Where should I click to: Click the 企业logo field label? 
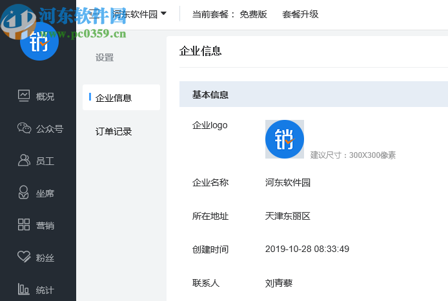click(x=210, y=125)
